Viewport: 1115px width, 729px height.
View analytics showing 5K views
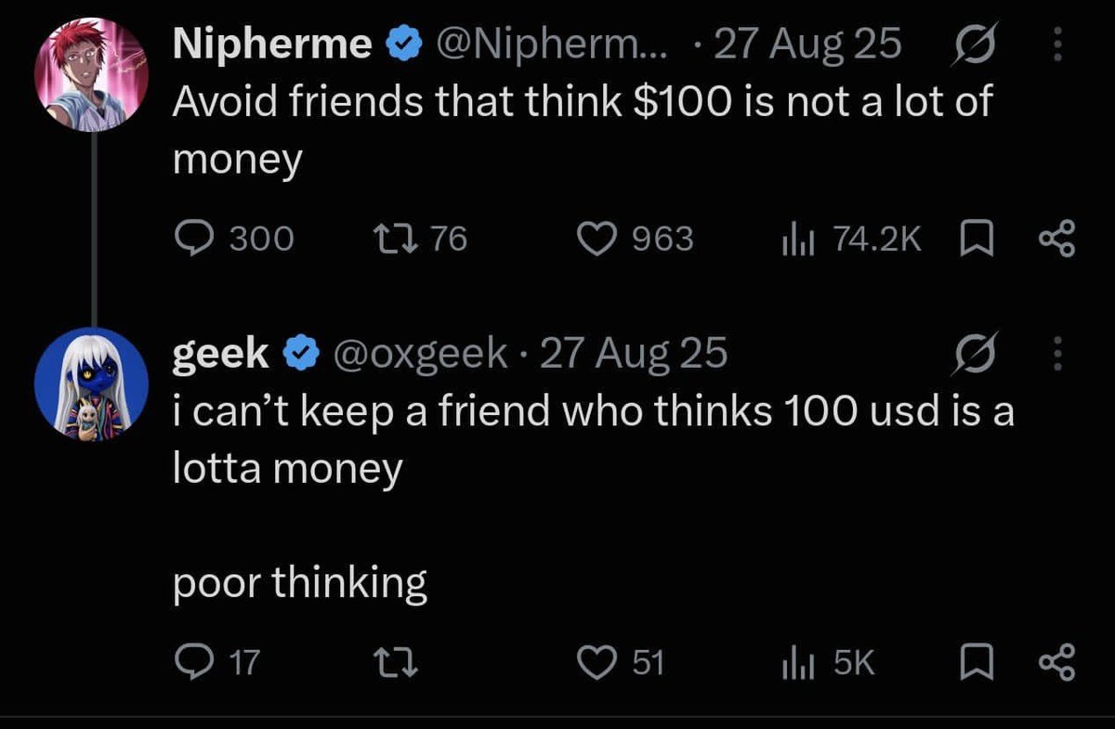[827, 662]
